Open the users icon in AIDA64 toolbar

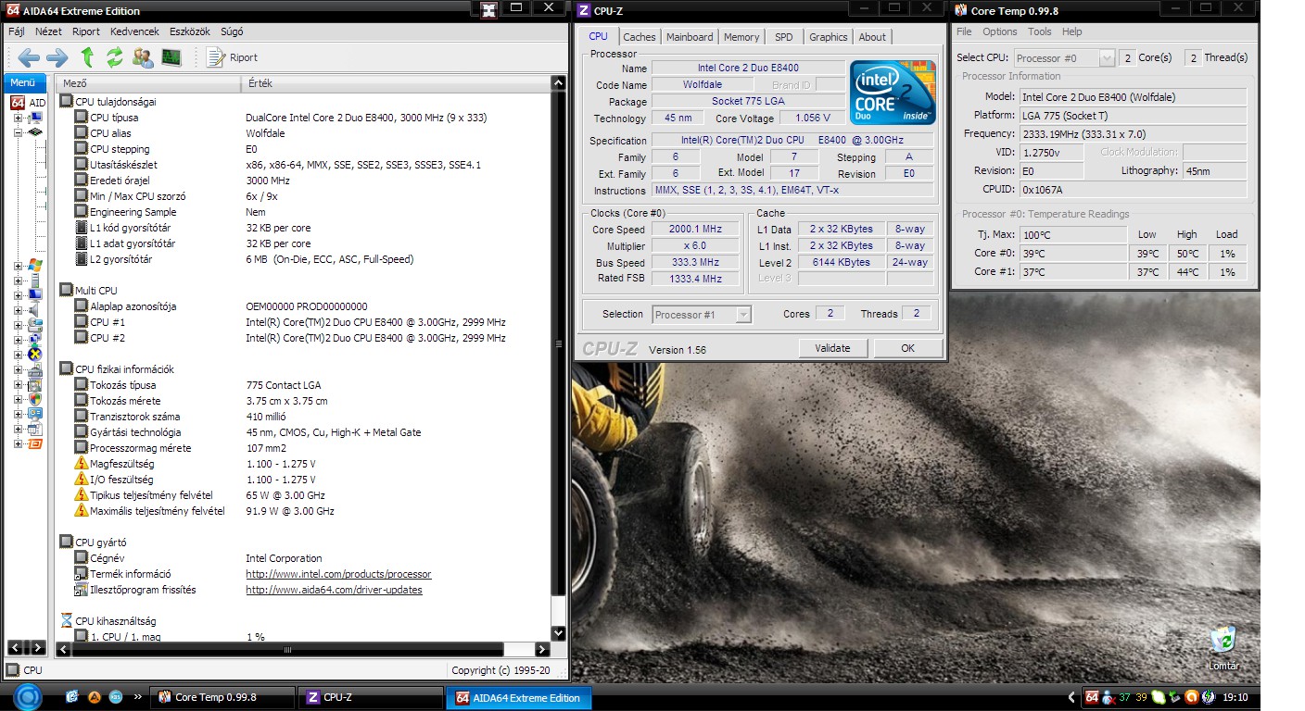point(143,57)
